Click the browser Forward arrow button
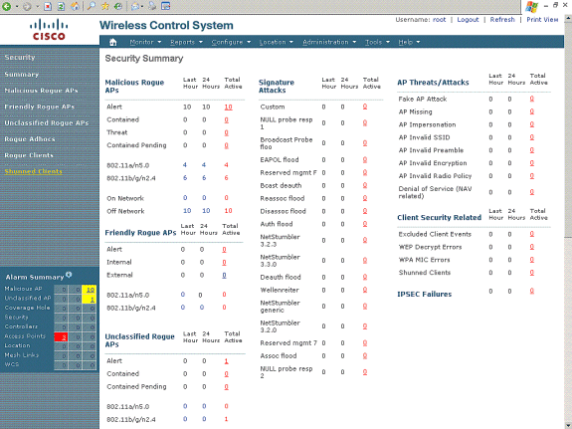Screen dimensions: 572x429 click(27, 6)
